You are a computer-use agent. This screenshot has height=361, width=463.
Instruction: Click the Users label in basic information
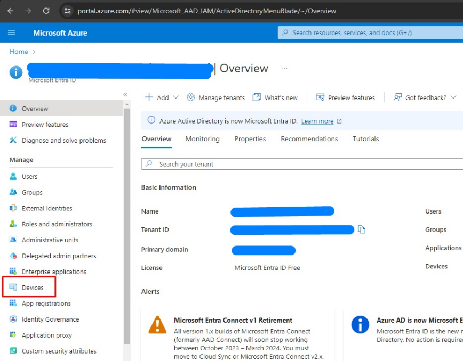[x=433, y=211]
